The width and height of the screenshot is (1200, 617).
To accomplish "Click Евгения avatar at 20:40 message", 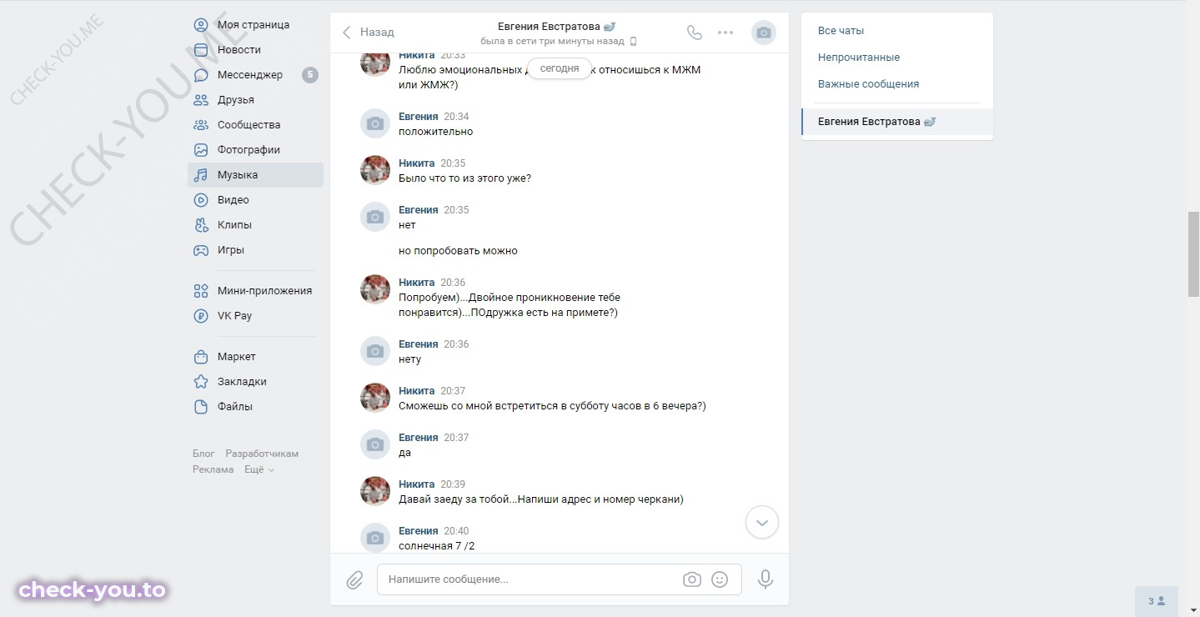I will click(x=375, y=538).
